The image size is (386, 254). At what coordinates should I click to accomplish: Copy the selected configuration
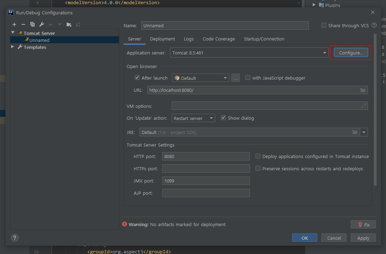point(32,24)
